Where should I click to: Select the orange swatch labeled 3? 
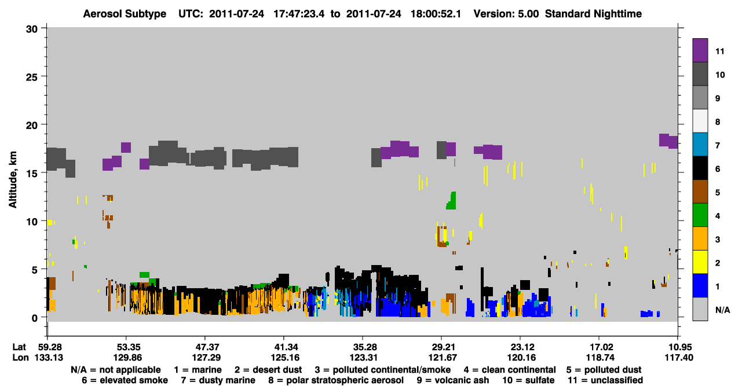point(701,239)
